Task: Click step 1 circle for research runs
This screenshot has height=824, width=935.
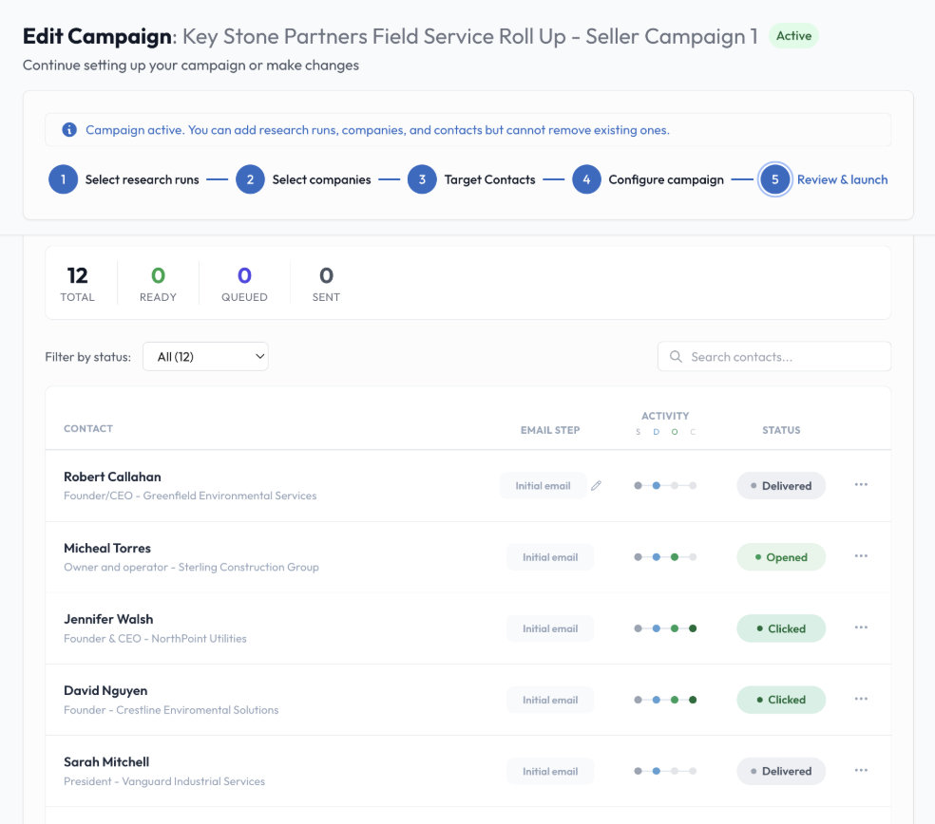Action: click(x=64, y=179)
